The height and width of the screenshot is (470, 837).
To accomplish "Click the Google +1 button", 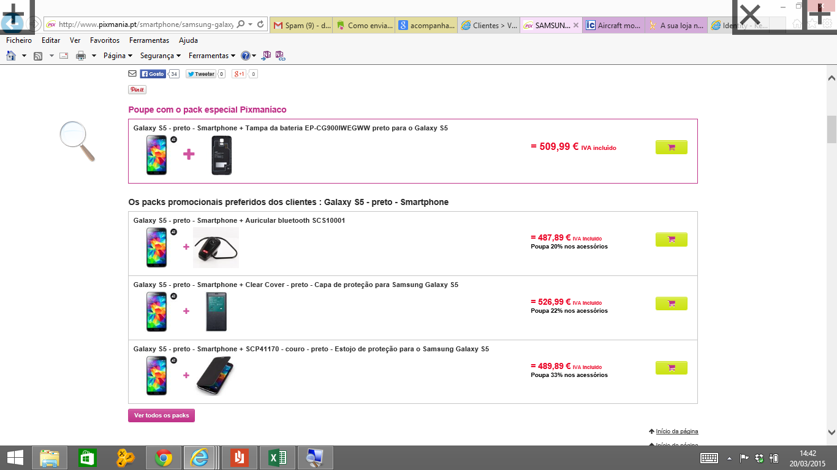I will click(x=239, y=74).
